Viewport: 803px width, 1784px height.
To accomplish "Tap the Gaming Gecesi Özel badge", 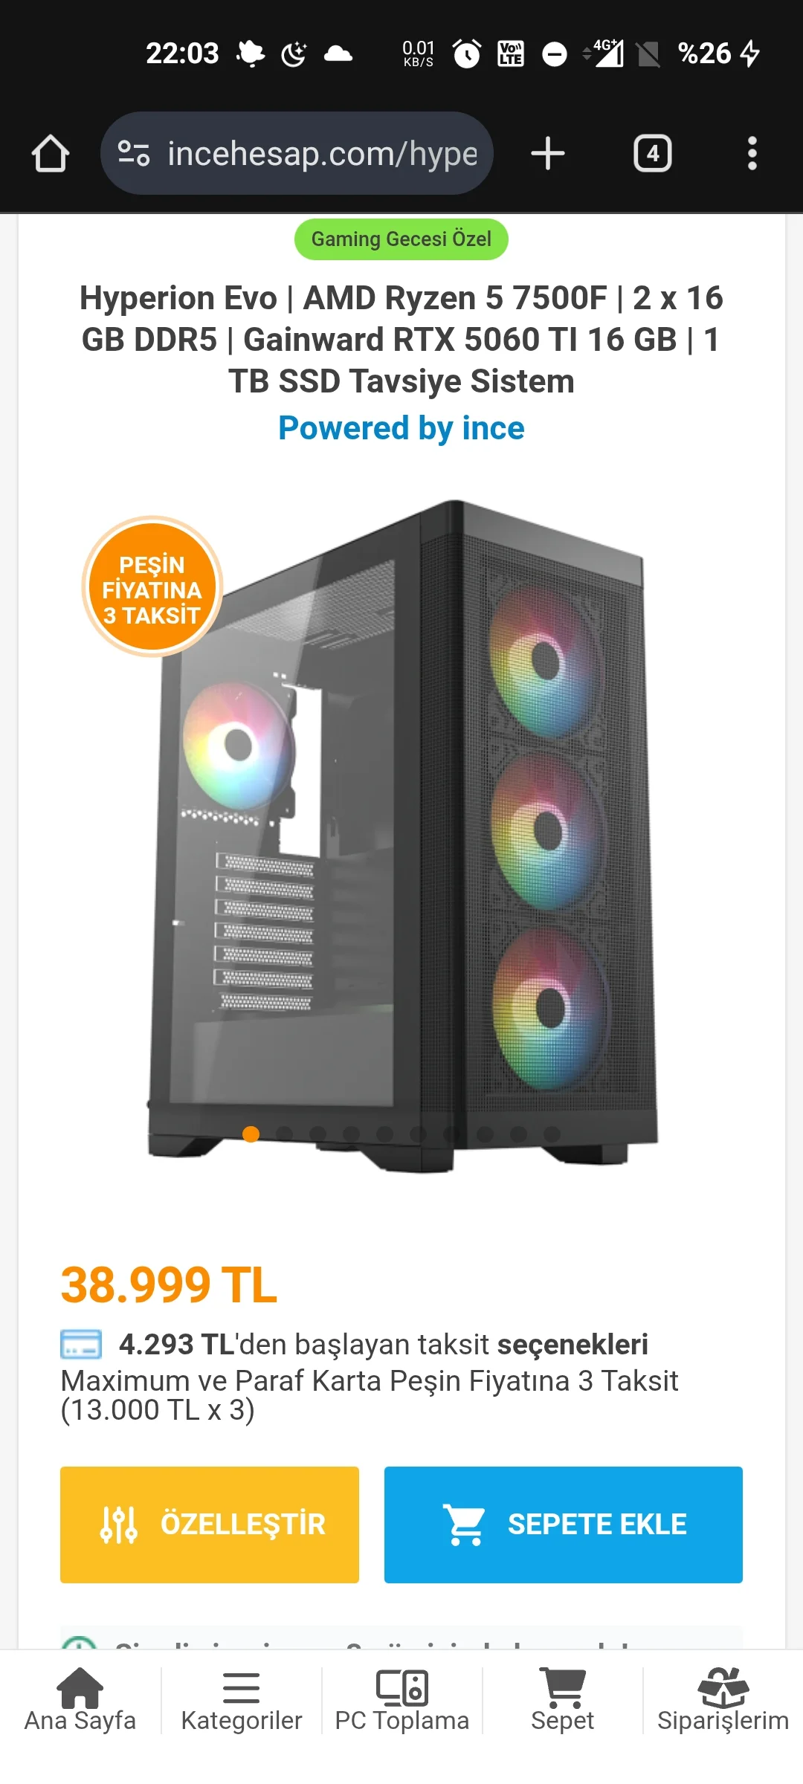I will click(401, 239).
